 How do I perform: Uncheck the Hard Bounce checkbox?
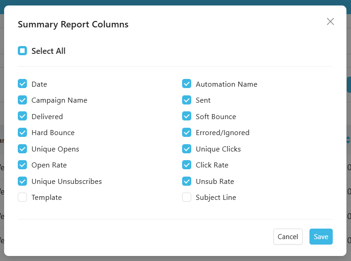22,132
